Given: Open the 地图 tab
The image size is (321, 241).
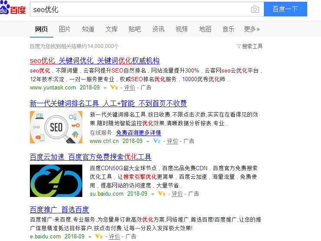Looking at the screenshot, I should tap(205, 29).
